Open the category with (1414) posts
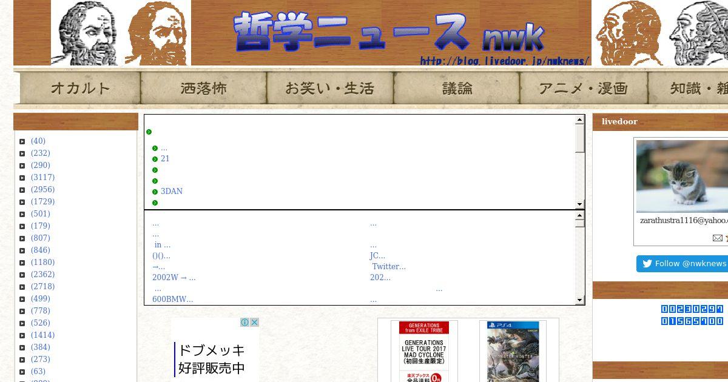This screenshot has width=728, height=382. pyautogui.click(x=43, y=335)
